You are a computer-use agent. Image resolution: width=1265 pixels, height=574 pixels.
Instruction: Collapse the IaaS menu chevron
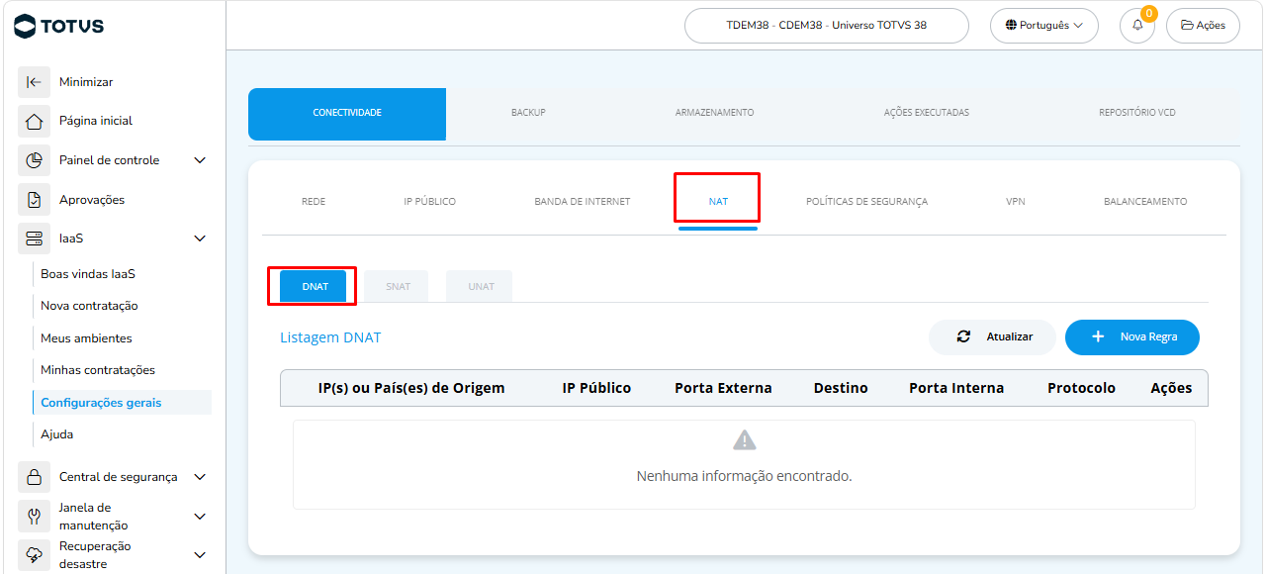(x=200, y=239)
